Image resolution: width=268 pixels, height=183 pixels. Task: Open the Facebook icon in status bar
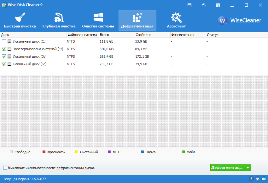click(x=251, y=179)
